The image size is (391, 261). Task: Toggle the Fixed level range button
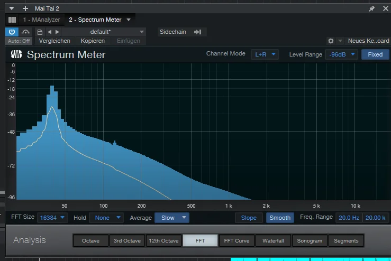(375, 54)
